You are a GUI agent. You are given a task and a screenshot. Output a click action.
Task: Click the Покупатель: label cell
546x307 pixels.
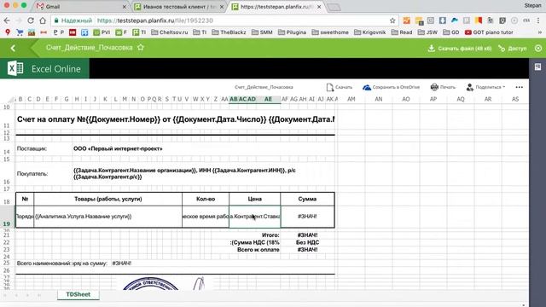click(44, 173)
